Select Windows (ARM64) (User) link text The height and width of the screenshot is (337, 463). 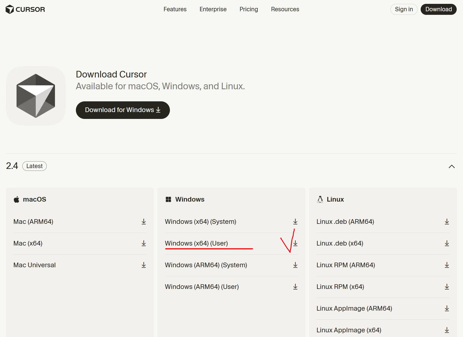(x=202, y=287)
